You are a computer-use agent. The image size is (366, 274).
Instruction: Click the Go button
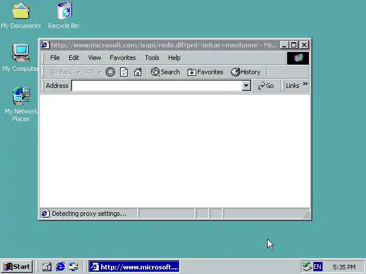(265, 86)
